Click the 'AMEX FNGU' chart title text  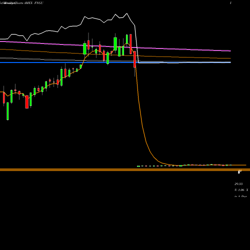(x=34, y=3)
